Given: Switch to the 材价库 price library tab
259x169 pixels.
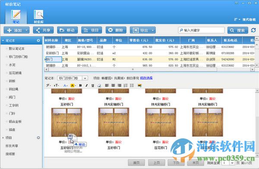Looking at the screenshot, I should click(39, 16).
